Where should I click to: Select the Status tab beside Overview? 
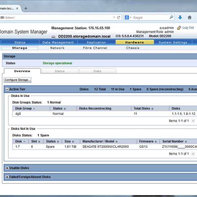[60, 71]
